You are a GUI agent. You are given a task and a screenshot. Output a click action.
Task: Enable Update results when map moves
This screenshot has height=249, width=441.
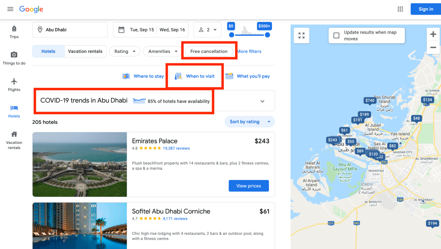[x=336, y=35]
